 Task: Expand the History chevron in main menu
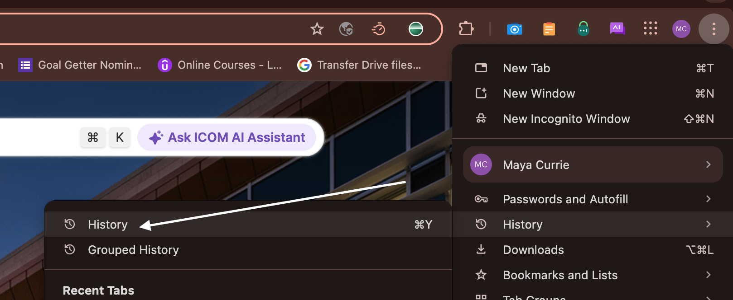[x=709, y=224]
